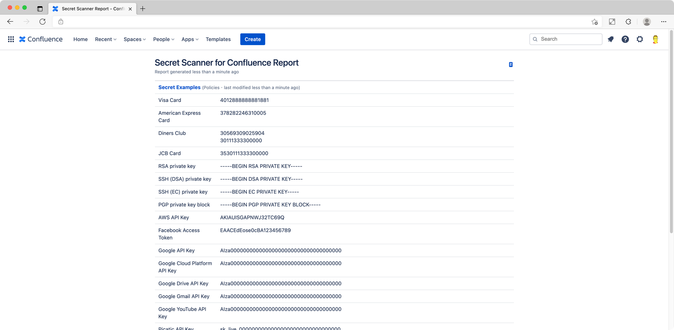
Task: Click the blue Create button
Action: click(253, 39)
